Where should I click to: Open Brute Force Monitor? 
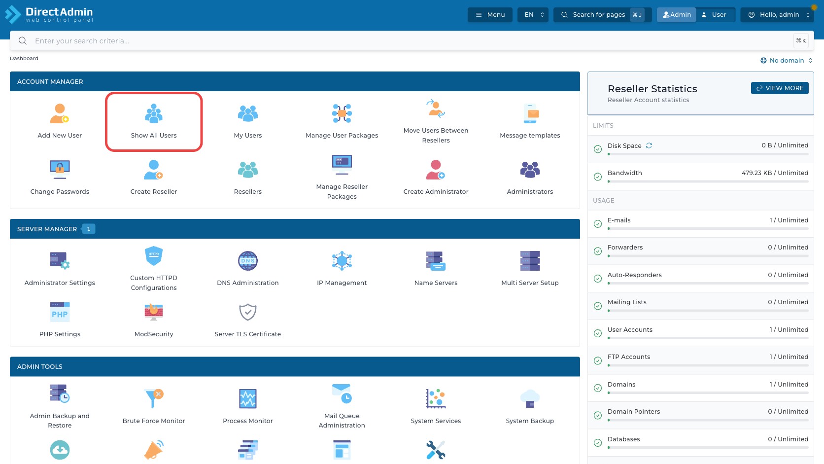pos(154,406)
